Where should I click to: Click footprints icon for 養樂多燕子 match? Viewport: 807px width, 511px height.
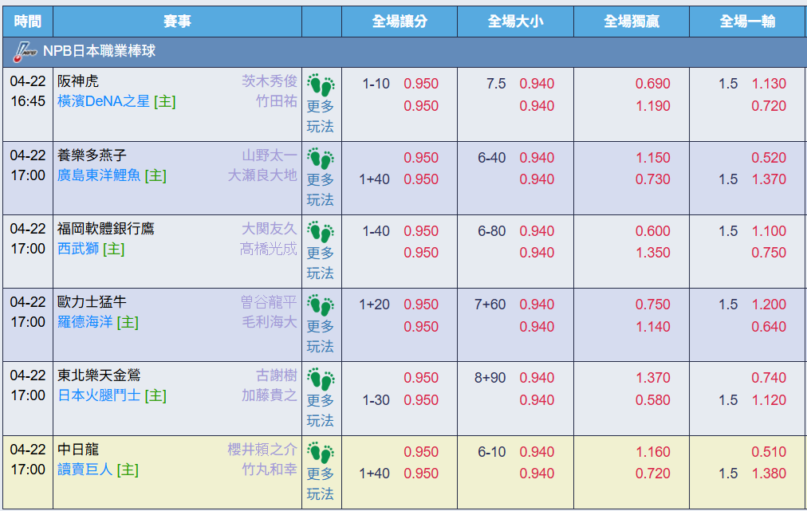click(321, 158)
